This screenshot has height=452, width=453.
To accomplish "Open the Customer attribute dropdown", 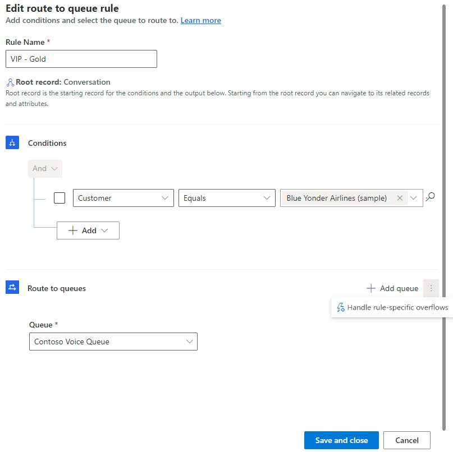I will (x=165, y=198).
